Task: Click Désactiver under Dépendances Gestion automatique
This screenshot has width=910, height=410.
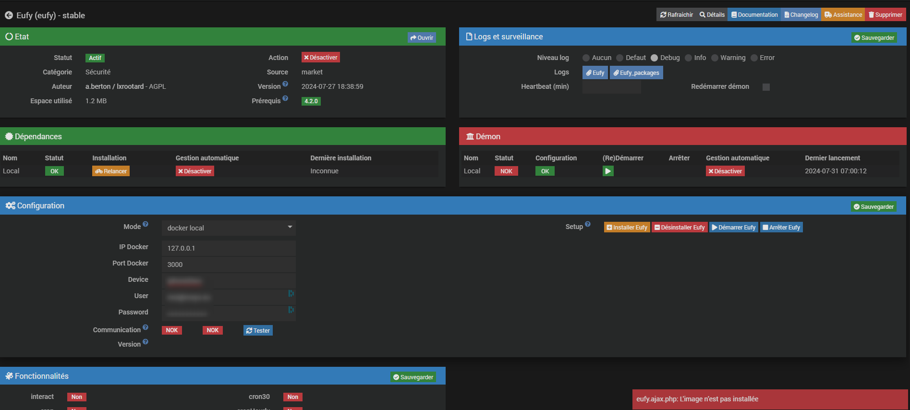Action: (x=194, y=171)
